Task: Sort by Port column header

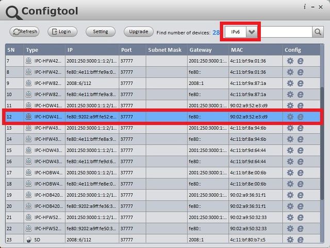Action: coord(133,50)
